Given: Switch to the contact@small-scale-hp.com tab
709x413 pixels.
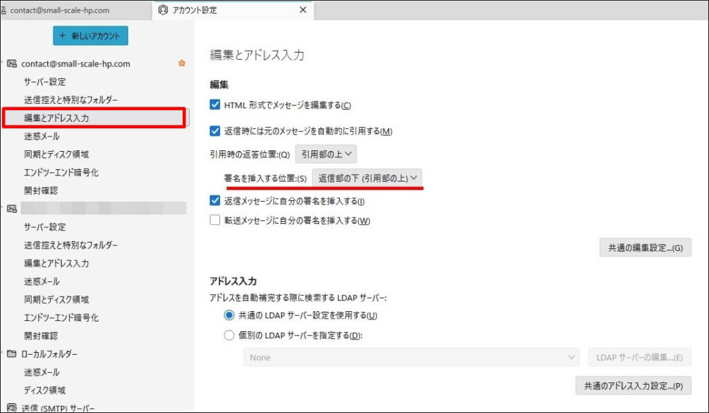Looking at the screenshot, I should (x=69, y=10).
